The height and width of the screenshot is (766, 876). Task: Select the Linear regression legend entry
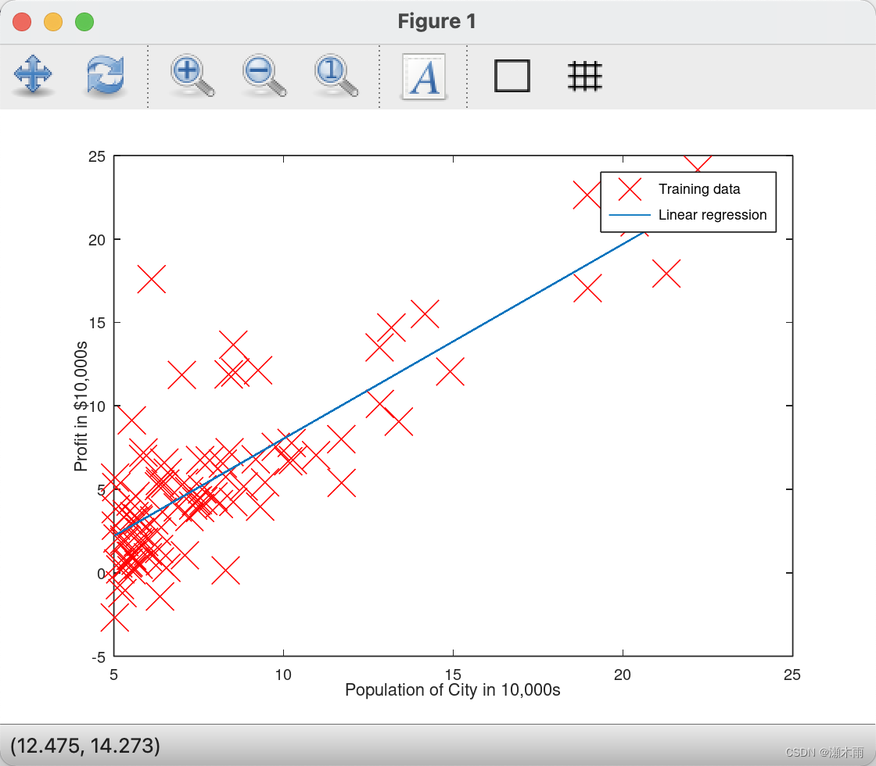pyautogui.click(x=713, y=215)
